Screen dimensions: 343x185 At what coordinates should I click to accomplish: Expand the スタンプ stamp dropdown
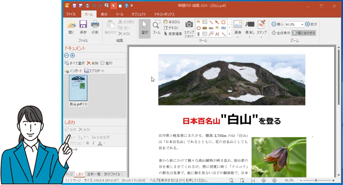262,37
